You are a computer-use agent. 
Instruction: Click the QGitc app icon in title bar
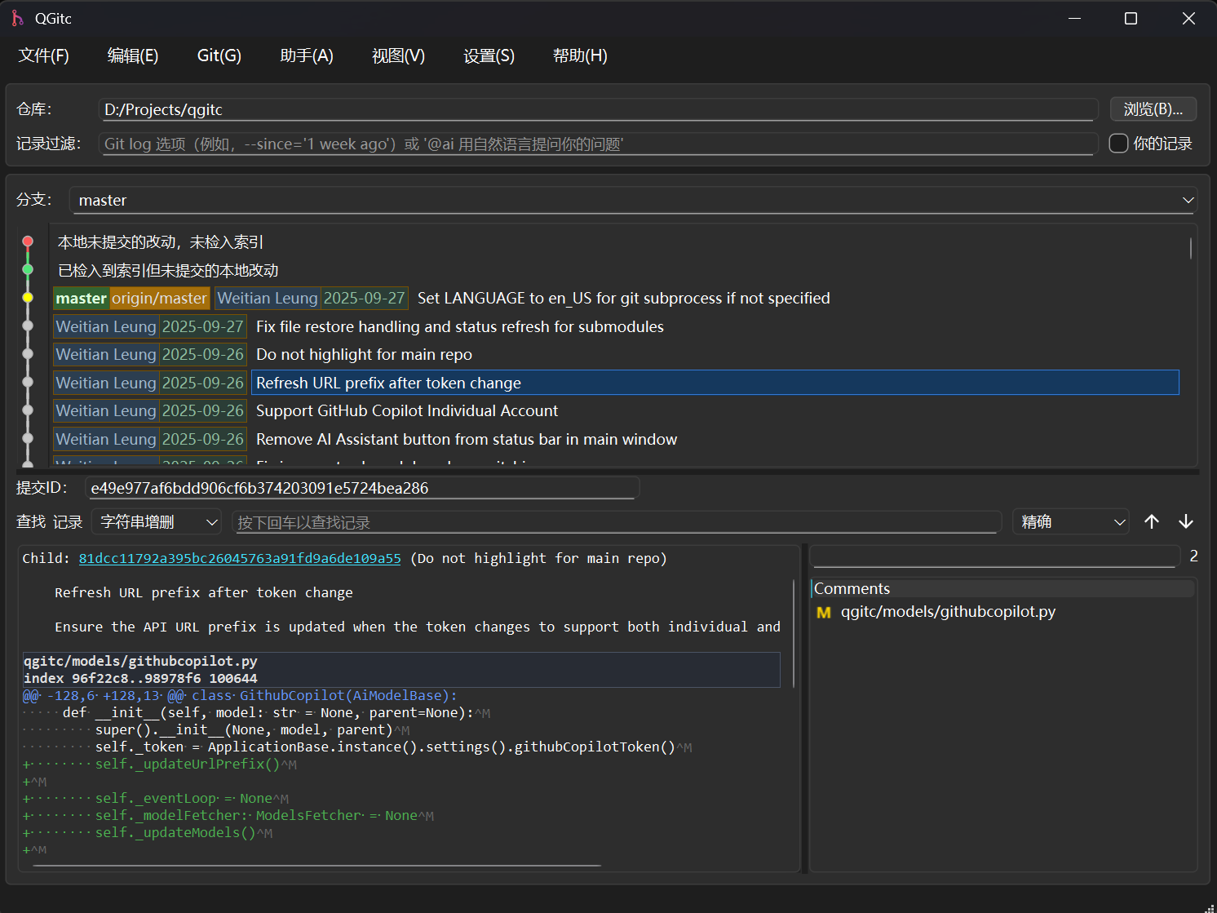click(x=17, y=18)
